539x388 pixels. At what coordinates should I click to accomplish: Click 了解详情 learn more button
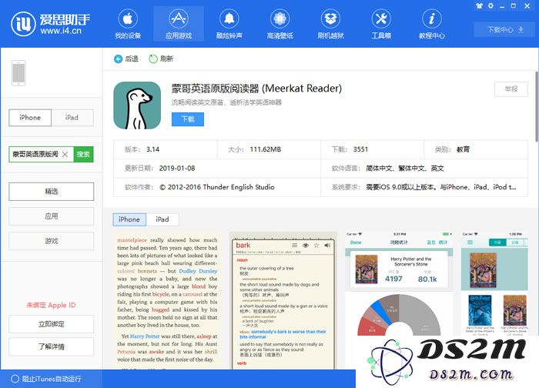click(x=52, y=346)
